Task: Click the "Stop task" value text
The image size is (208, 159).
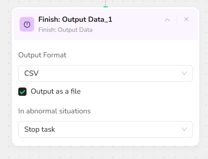Action: tap(40, 130)
